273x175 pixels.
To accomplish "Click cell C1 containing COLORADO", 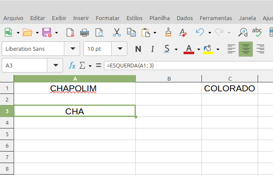I will point(230,88).
